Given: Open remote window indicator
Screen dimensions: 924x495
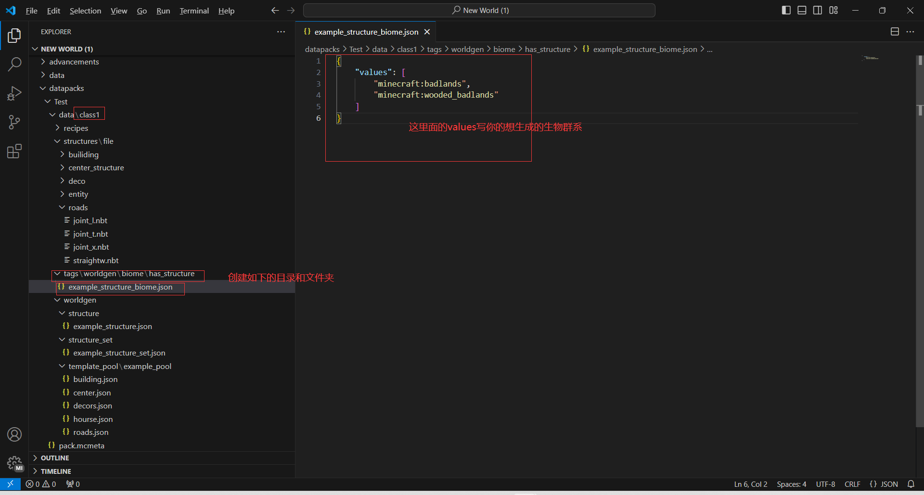Looking at the screenshot, I should (x=10, y=484).
